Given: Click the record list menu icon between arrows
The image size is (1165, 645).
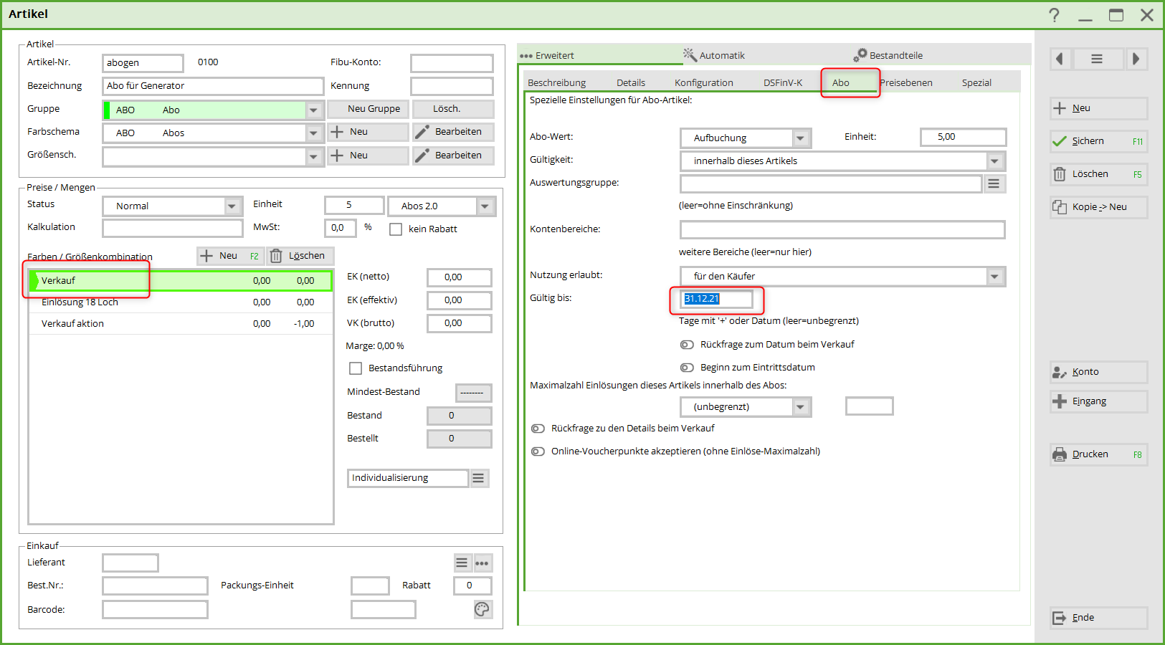Looking at the screenshot, I should (1097, 59).
